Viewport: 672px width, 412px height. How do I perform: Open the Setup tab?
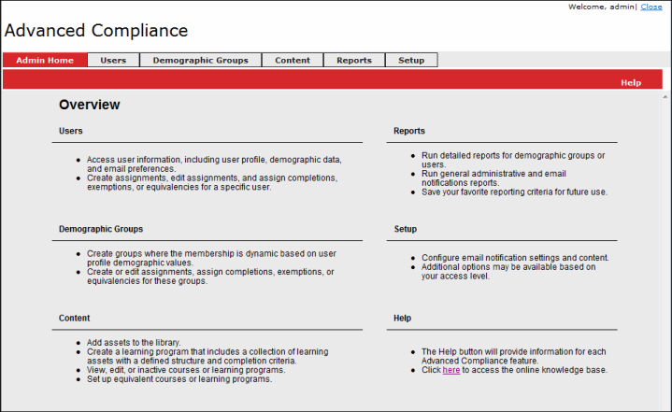(411, 61)
